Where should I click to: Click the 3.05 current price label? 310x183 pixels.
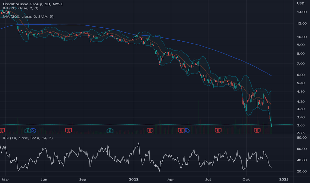tap(301, 125)
